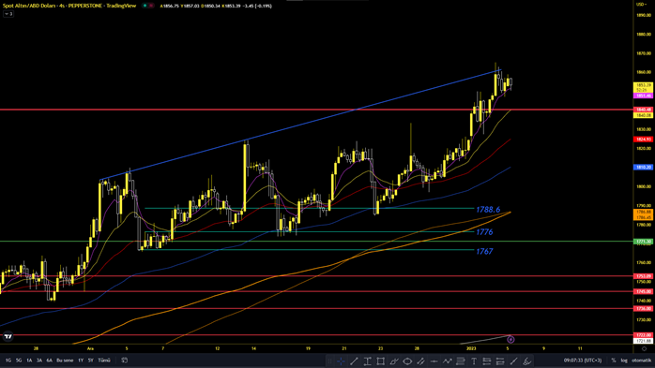Screen dimensions: 655x368
Task: Expand the collapsed indicators legend arrow
Action: click(x=8, y=14)
